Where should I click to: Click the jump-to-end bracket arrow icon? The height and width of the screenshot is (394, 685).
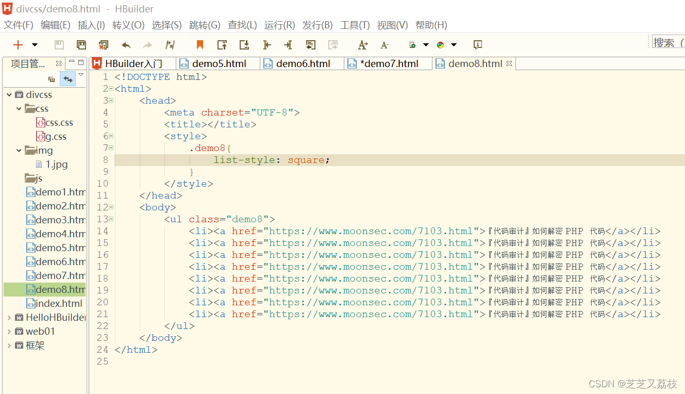pos(288,45)
